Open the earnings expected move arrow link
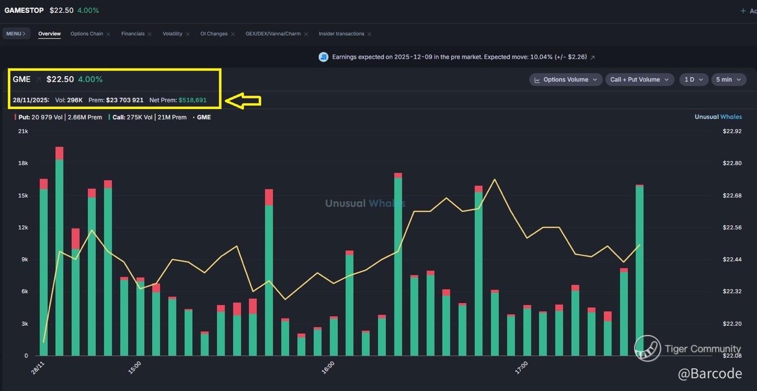The width and height of the screenshot is (757, 391). tap(592, 57)
